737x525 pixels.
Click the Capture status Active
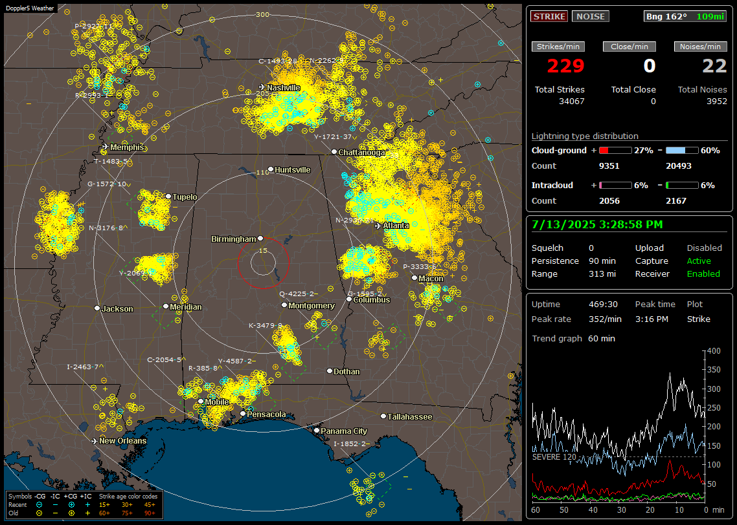pos(699,261)
